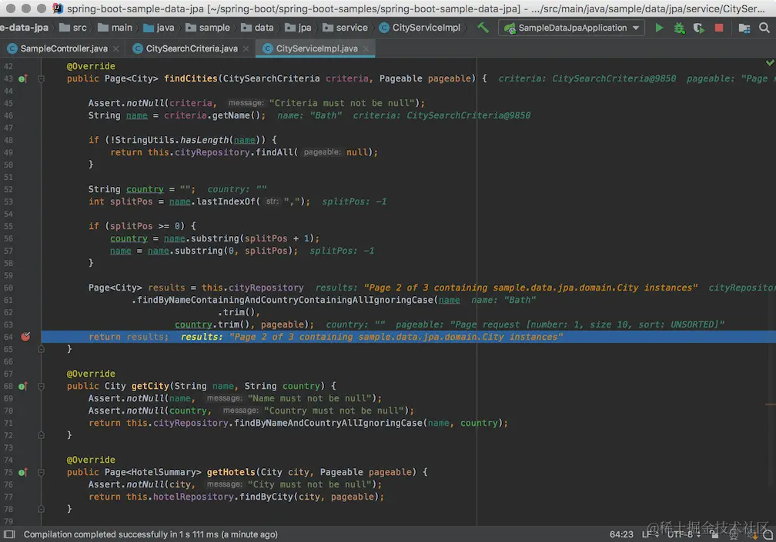Viewport: 776px width, 542px height.
Task: Switch to the SampleController.java tab
Action: pos(63,48)
